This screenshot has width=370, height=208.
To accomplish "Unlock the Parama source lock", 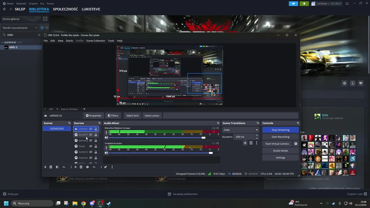I will (96, 158).
